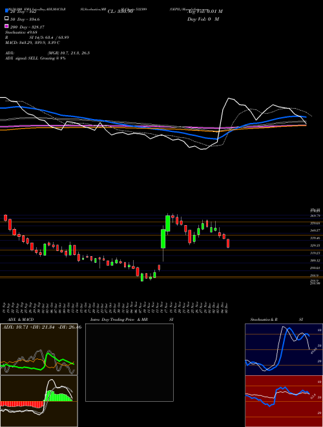This screenshot has height=427, width=323.
Task: Click the 329.35 price axis label
Action: (315, 245)
